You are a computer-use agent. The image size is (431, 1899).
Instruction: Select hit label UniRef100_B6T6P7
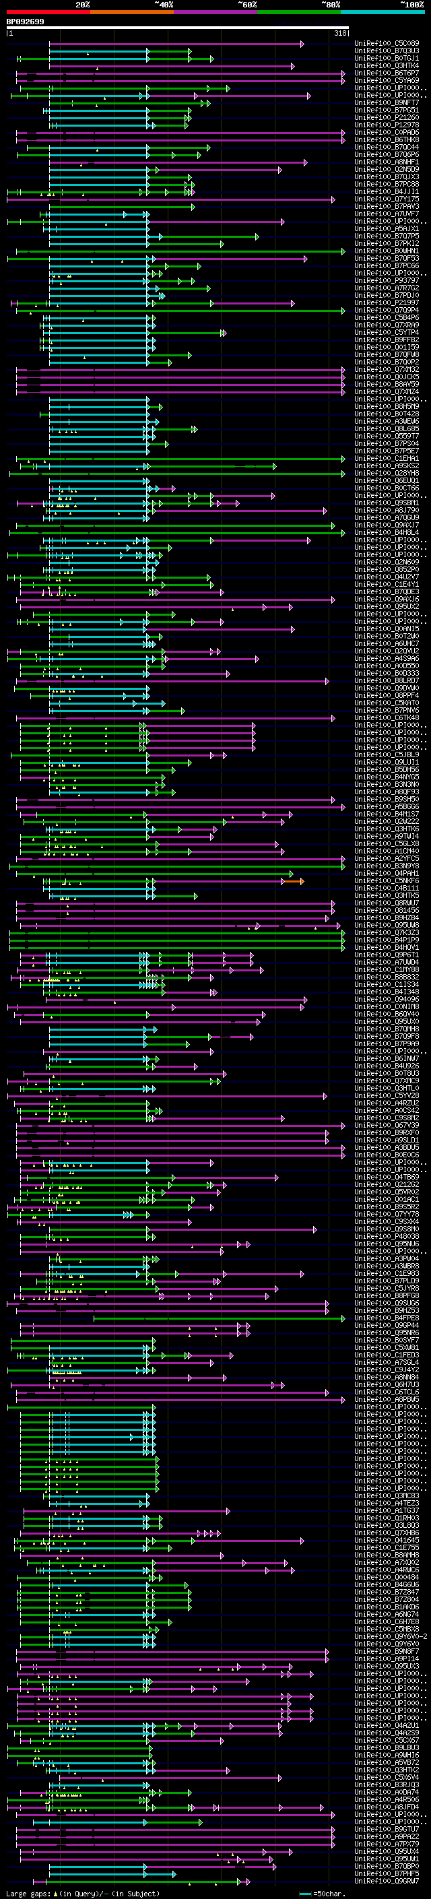click(x=387, y=73)
